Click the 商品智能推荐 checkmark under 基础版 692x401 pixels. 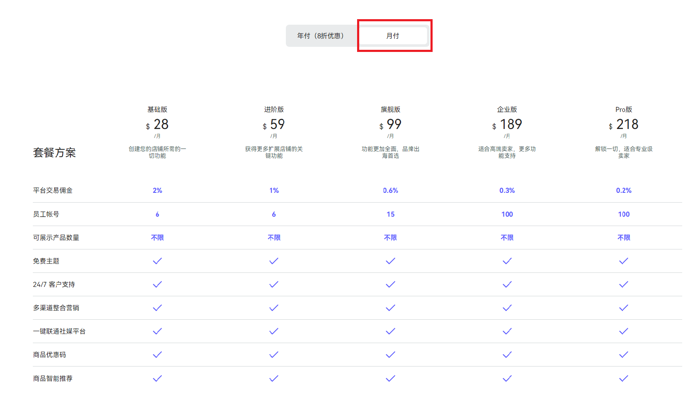[x=157, y=378]
